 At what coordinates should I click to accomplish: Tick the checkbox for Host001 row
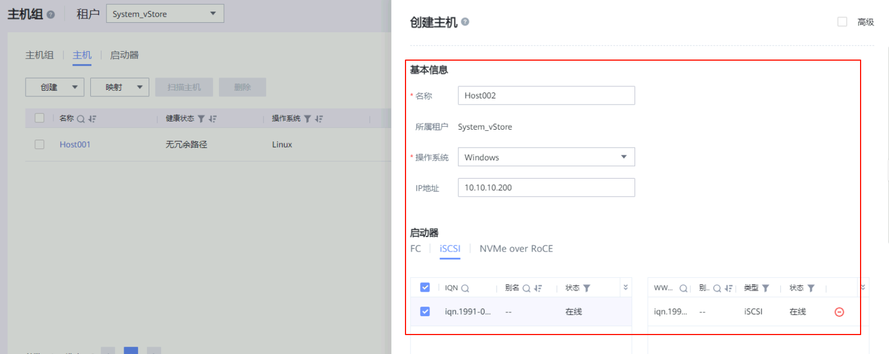[x=40, y=145]
